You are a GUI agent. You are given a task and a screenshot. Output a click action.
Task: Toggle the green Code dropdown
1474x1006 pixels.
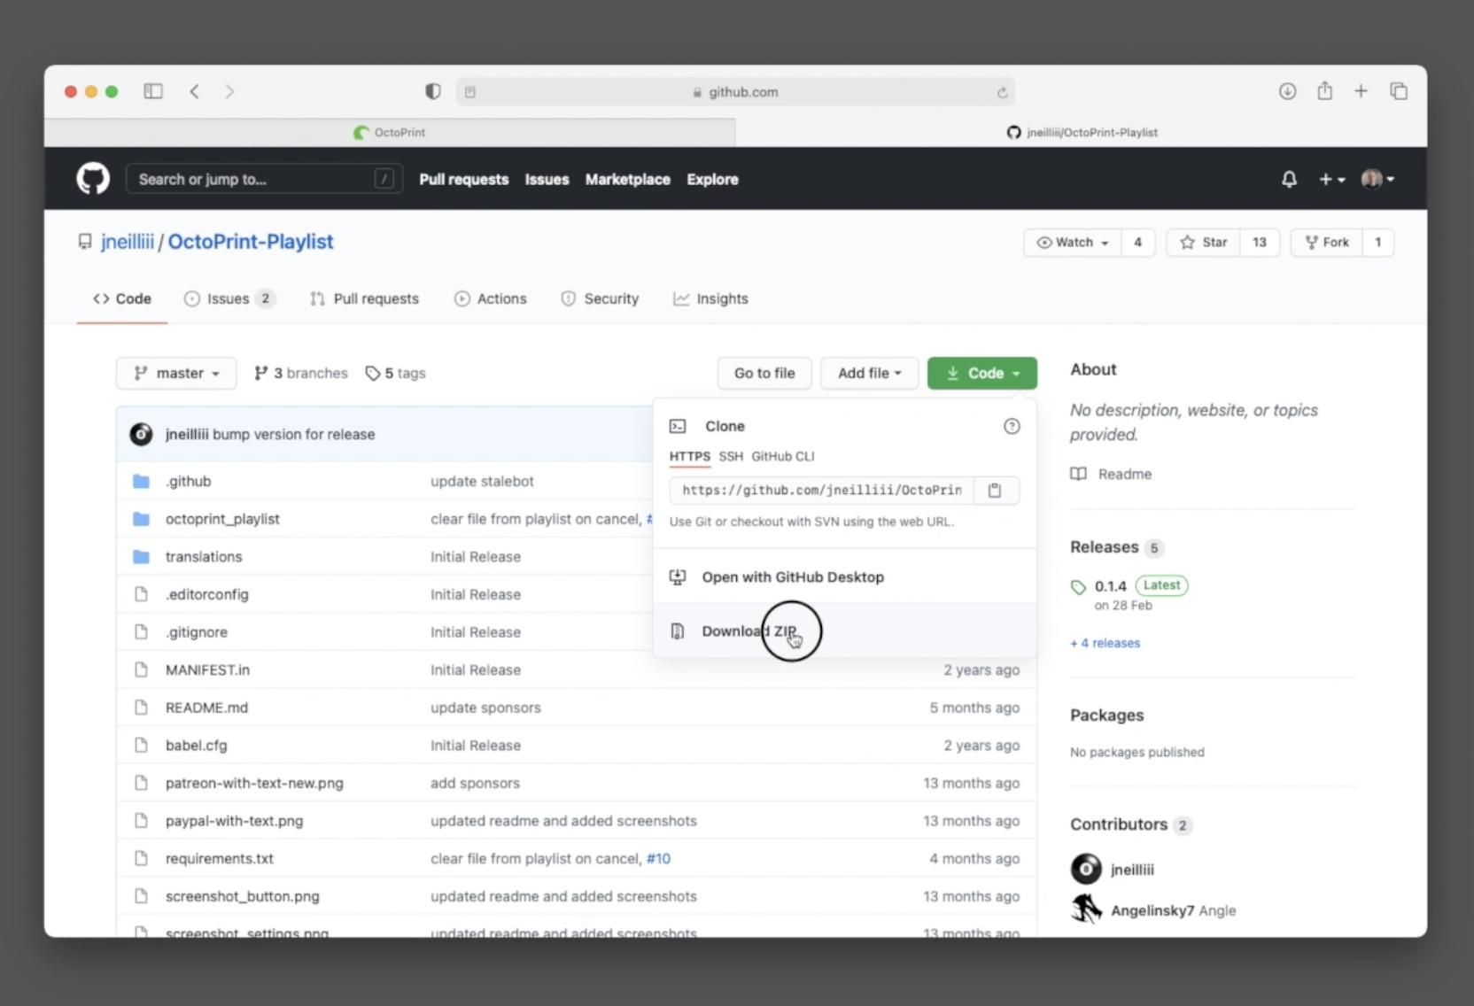pyautogui.click(x=982, y=373)
